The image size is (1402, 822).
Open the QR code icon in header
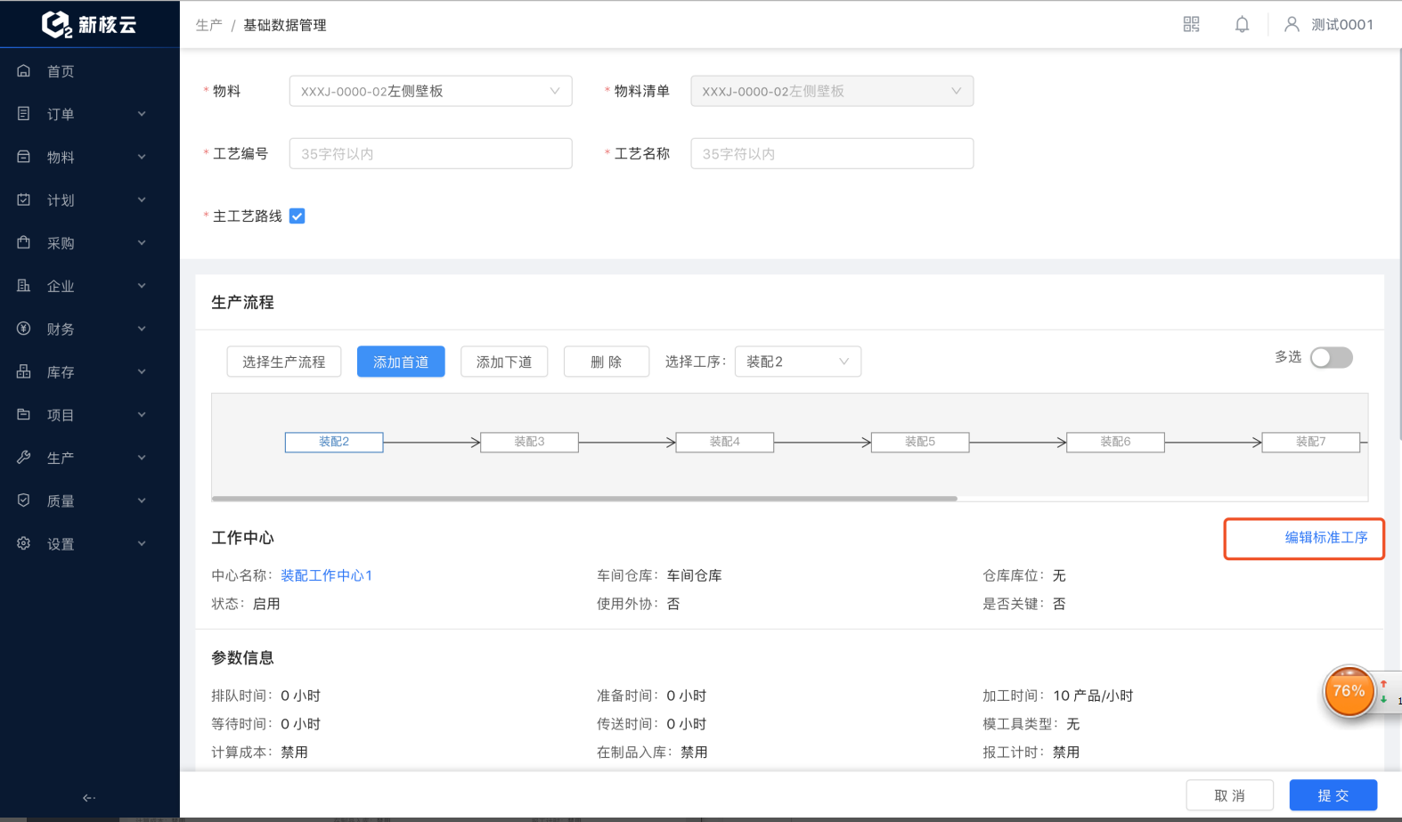[x=1191, y=24]
